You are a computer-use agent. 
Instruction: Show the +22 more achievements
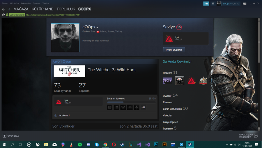pyautogui.click(x=143, y=107)
